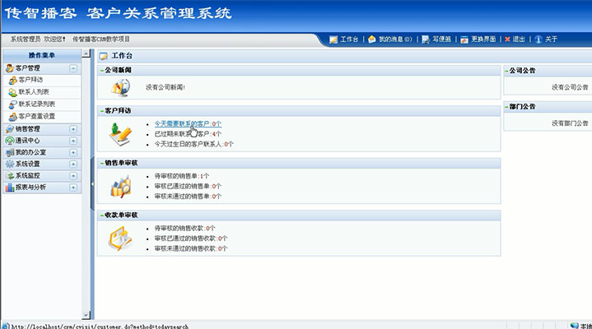The image size is (592, 329).
Task: Click sidebar scrollbar down arrow
Action: click(86, 315)
